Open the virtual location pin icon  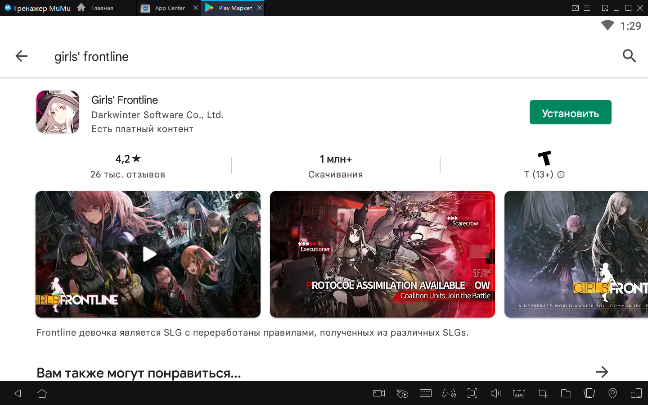(612, 393)
